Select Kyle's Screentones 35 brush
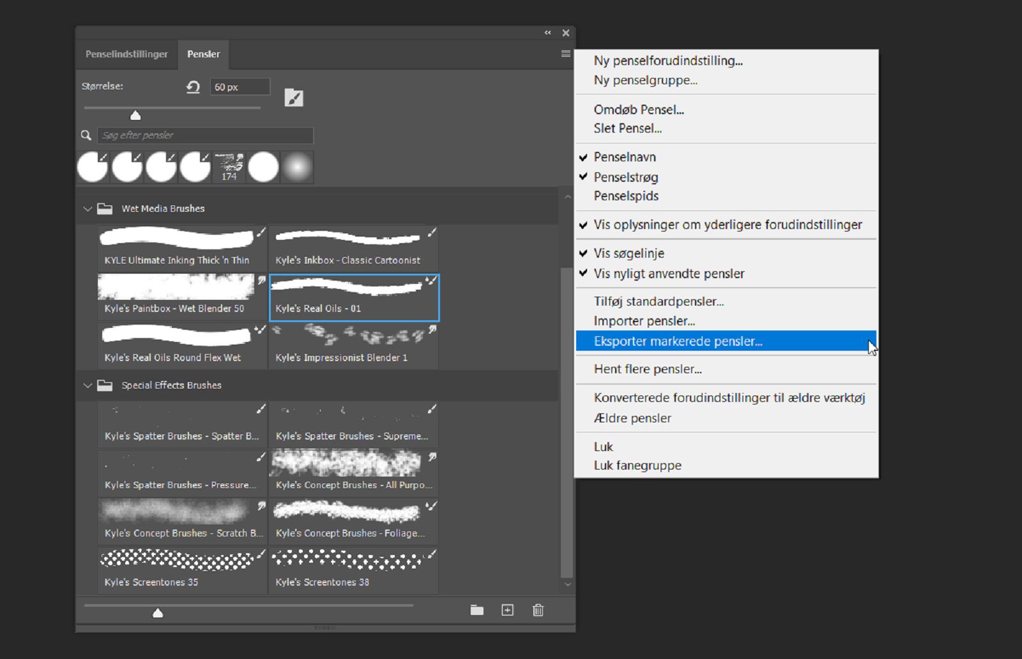 click(x=182, y=570)
